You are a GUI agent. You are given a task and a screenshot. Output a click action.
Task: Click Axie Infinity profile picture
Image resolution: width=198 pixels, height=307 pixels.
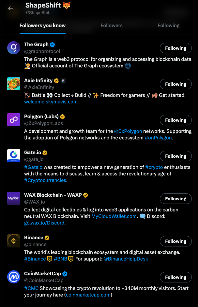[x=14, y=84]
